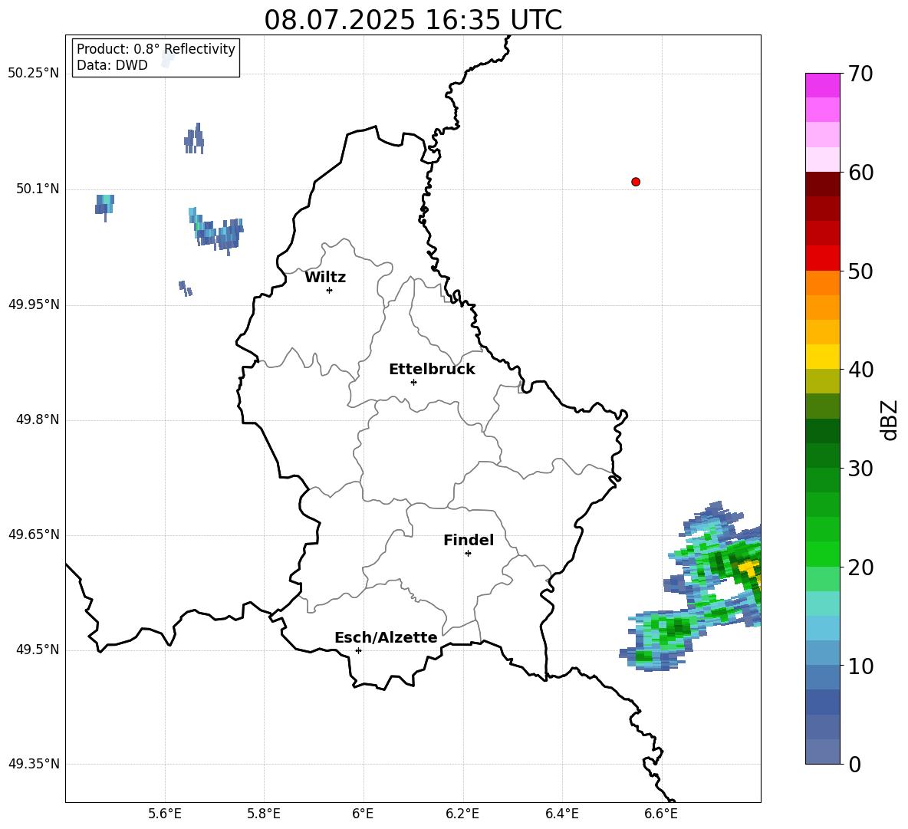Click the 60 tick label on colorbar
The height and width of the screenshot is (829, 908).
pyautogui.click(x=860, y=173)
